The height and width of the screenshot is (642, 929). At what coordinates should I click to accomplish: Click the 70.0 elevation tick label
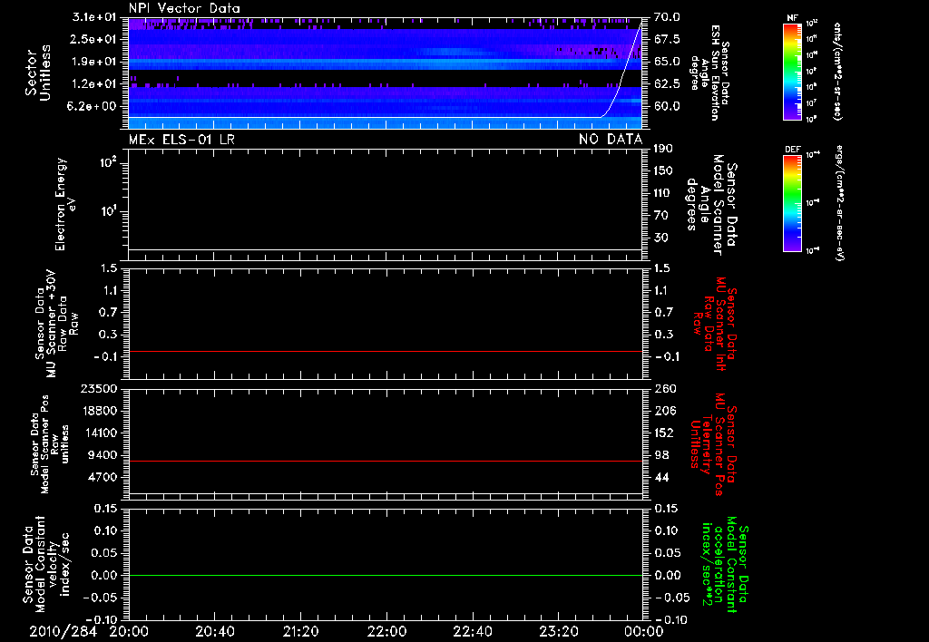click(x=667, y=17)
